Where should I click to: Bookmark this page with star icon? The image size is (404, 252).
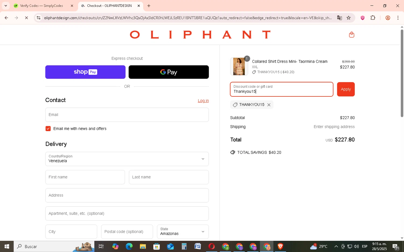(x=349, y=18)
